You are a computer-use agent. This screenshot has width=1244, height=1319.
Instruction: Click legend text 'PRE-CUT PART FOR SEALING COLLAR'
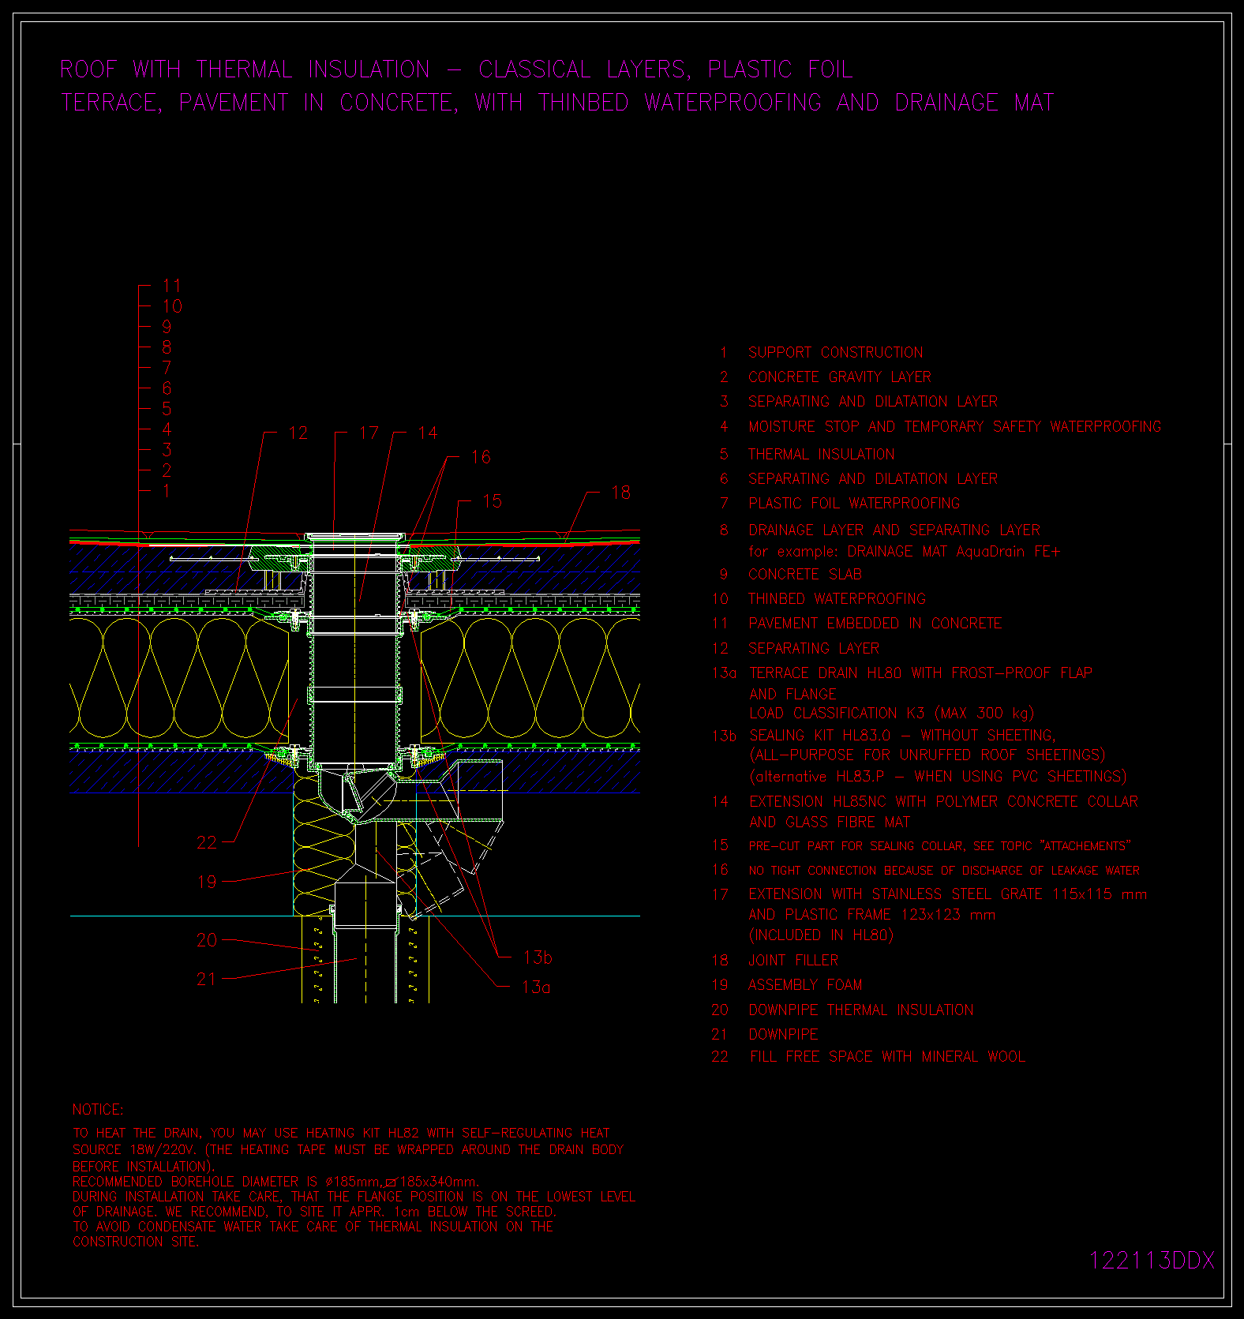pos(856,846)
